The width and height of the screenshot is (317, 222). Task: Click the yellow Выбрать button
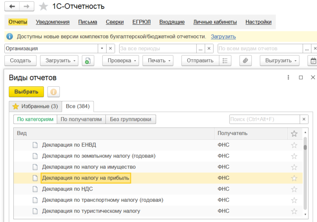point(26,92)
